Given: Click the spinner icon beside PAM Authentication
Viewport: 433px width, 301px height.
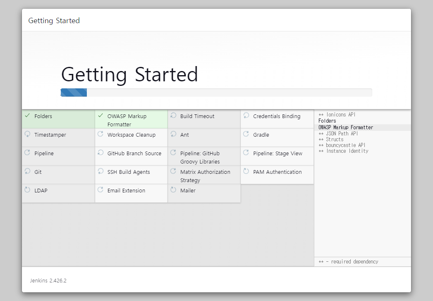Looking at the screenshot, I should click(246, 171).
